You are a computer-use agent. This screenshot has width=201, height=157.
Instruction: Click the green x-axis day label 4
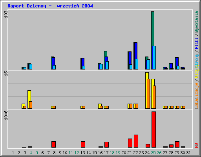(x=31, y=153)
